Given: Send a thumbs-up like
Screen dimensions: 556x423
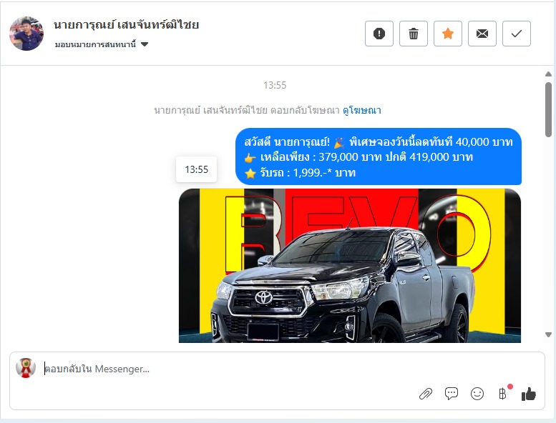Looking at the screenshot, I should coord(528,394).
